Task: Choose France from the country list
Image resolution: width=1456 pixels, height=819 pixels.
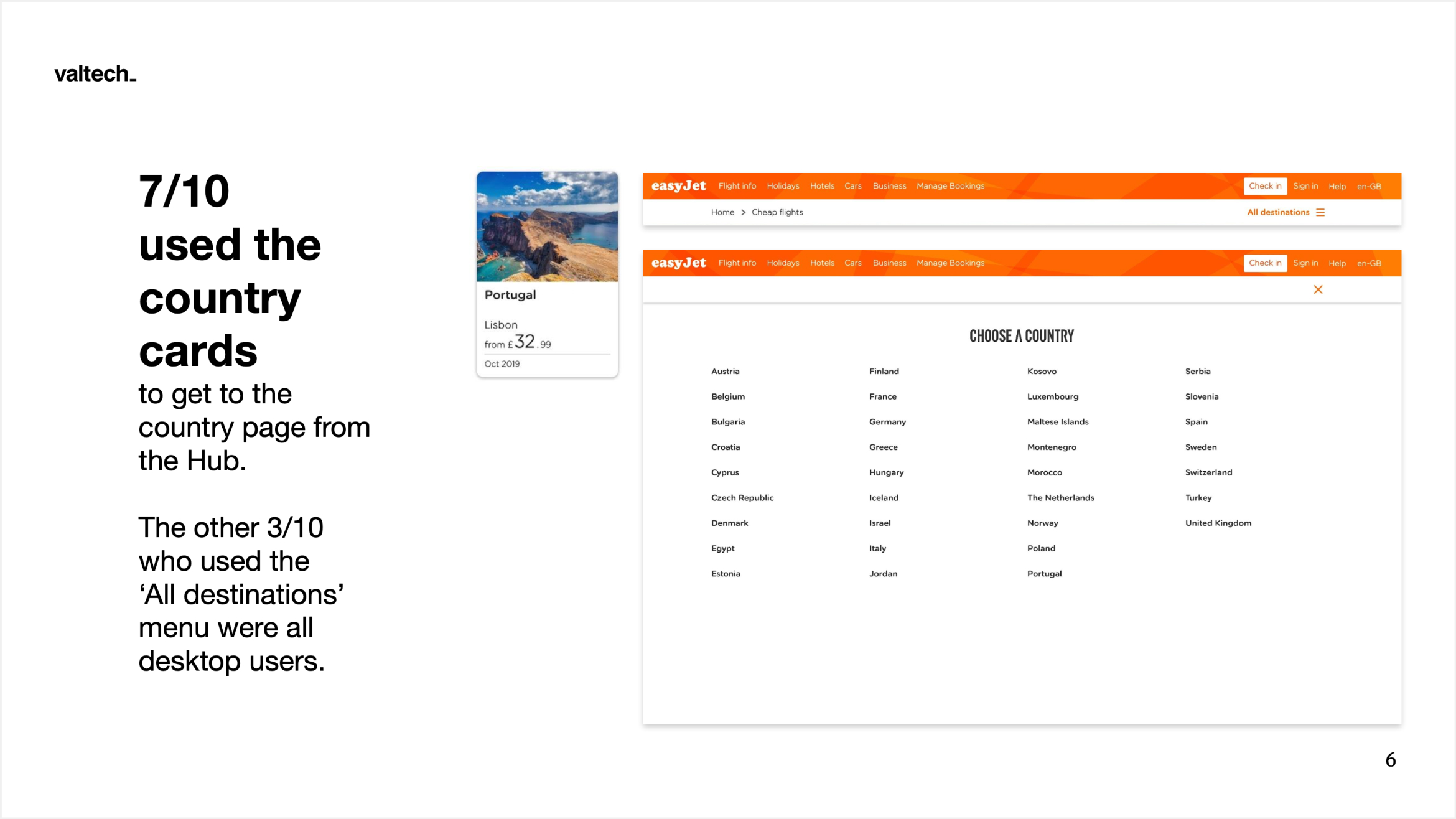Action: 882,396
